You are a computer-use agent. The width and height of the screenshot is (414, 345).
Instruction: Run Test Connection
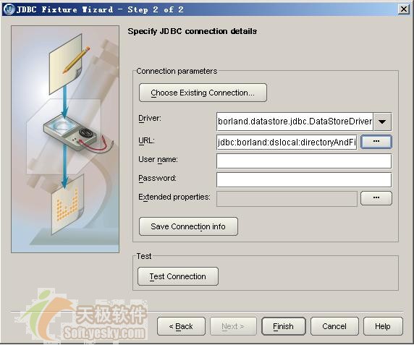point(178,276)
